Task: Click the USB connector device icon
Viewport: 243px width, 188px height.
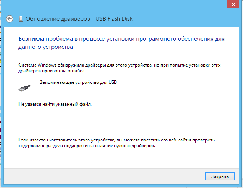Action: click(23, 88)
